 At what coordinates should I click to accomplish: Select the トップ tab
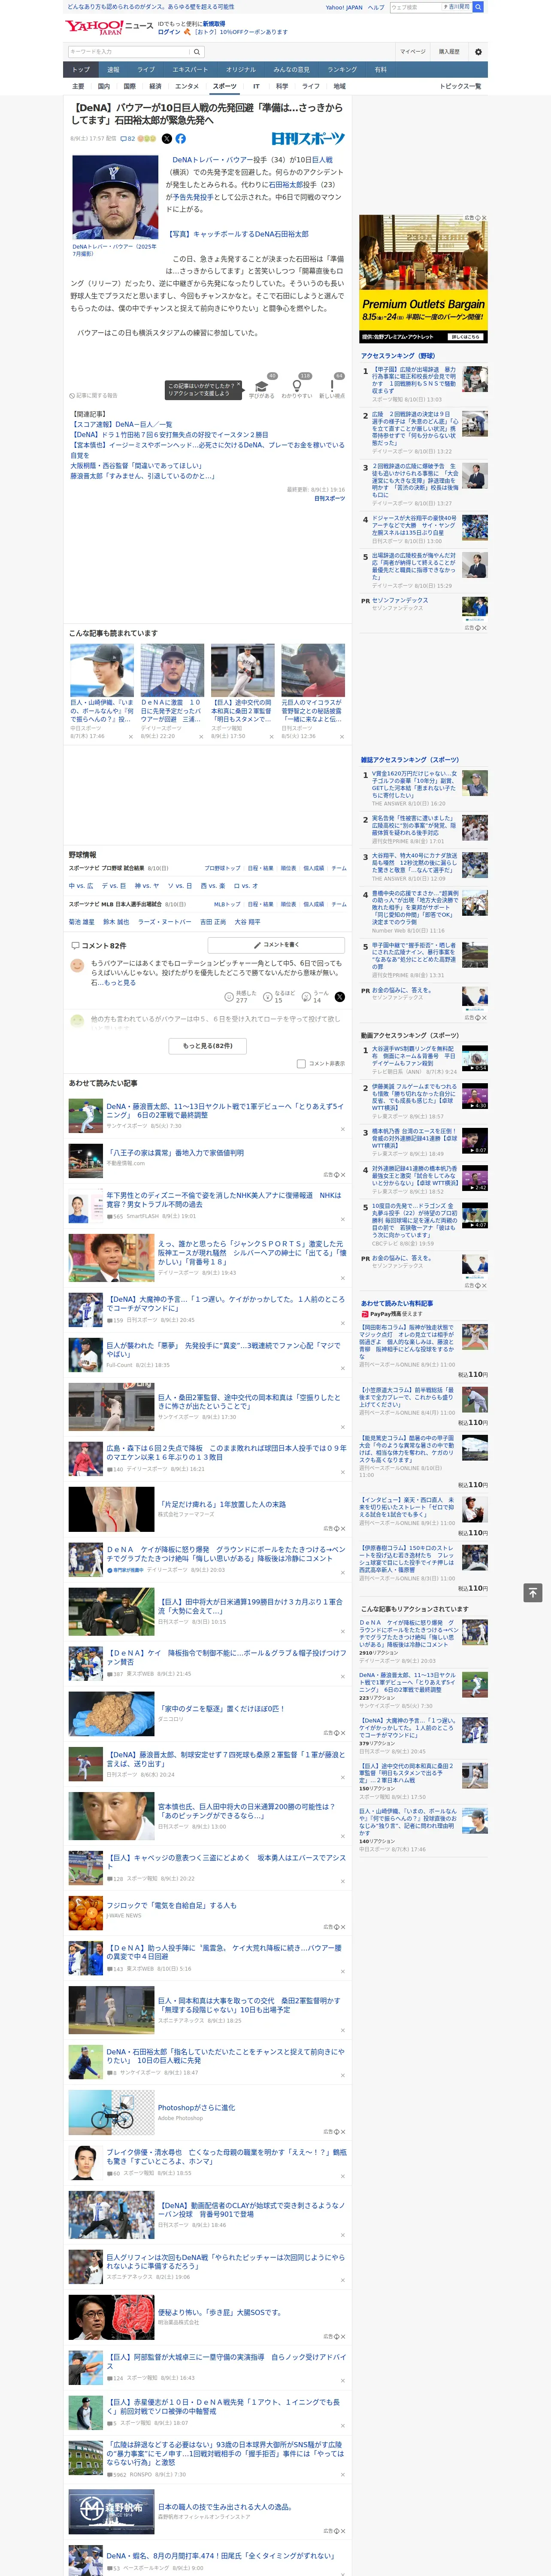81,70
